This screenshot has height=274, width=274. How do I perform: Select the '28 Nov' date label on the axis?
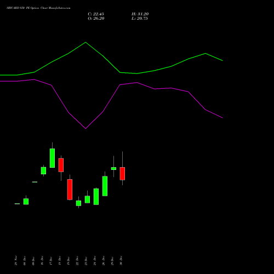(x=16, y=260)
